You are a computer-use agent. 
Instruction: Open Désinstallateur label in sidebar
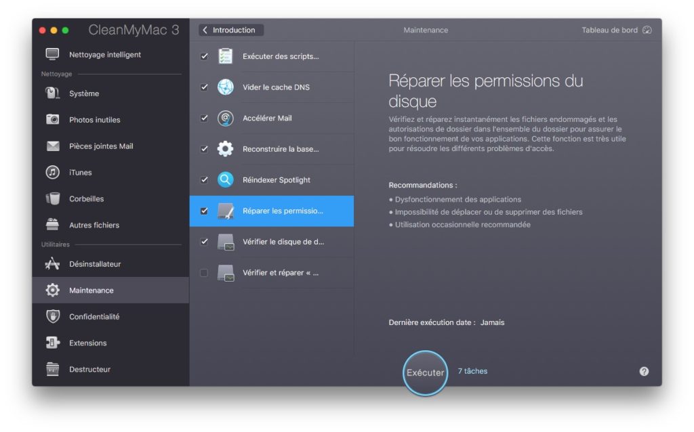click(x=95, y=264)
